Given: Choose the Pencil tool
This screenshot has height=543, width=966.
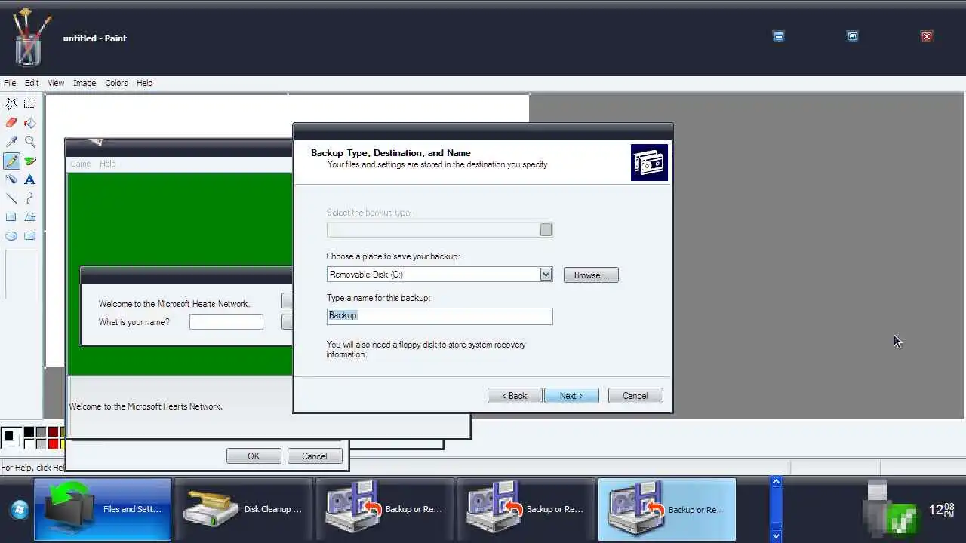Looking at the screenshot, I should point(11,160).
